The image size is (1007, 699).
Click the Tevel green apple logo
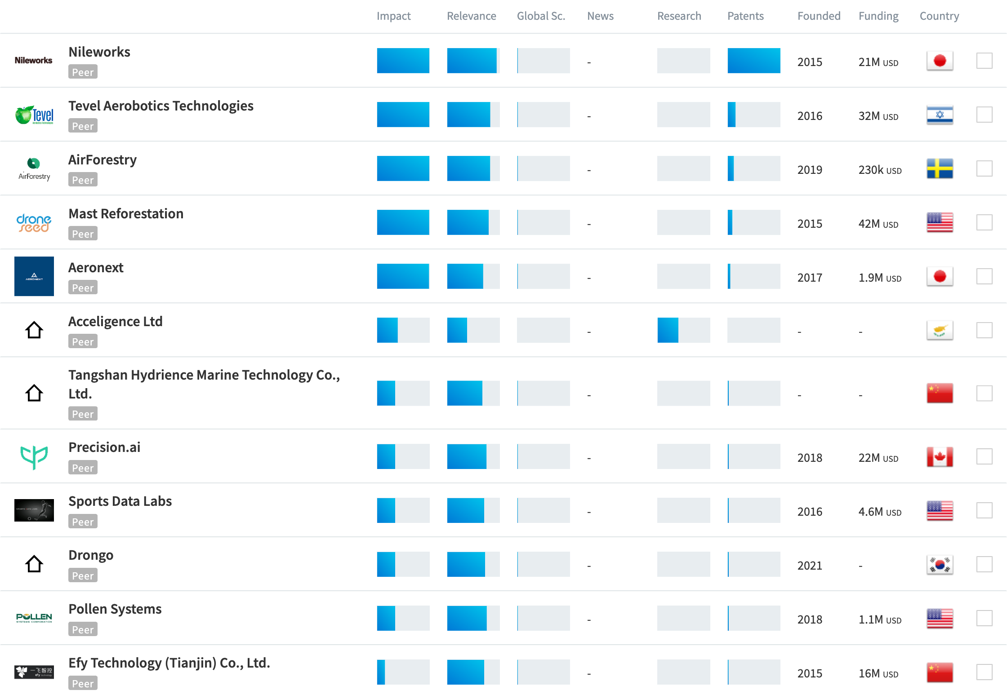point(34,115)
